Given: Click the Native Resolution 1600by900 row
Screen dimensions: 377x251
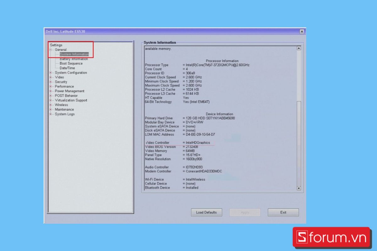Looking at the screenshot, I should click(173, 159).
